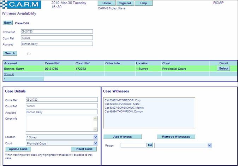This screenshot has width=238, height=166.
Task: Open the Help page
Action: pyautogui.click(x=144, y=3)
